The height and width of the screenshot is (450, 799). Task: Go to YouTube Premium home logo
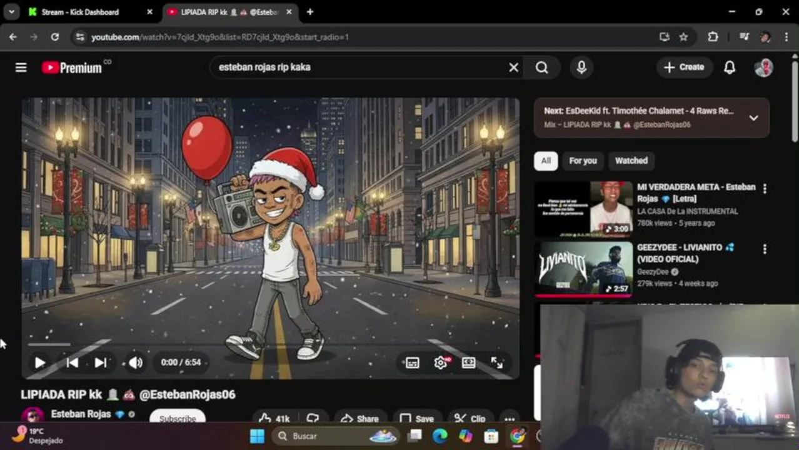73,67
